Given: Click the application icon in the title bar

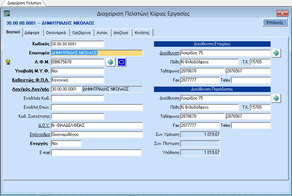Looking at the screenshot, I should pos(7,13).
